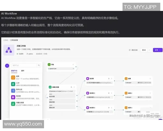Click the 2023年度ESG报告 knowledge base row
Screen dimensions: 163x131
[x=100, y=83]
